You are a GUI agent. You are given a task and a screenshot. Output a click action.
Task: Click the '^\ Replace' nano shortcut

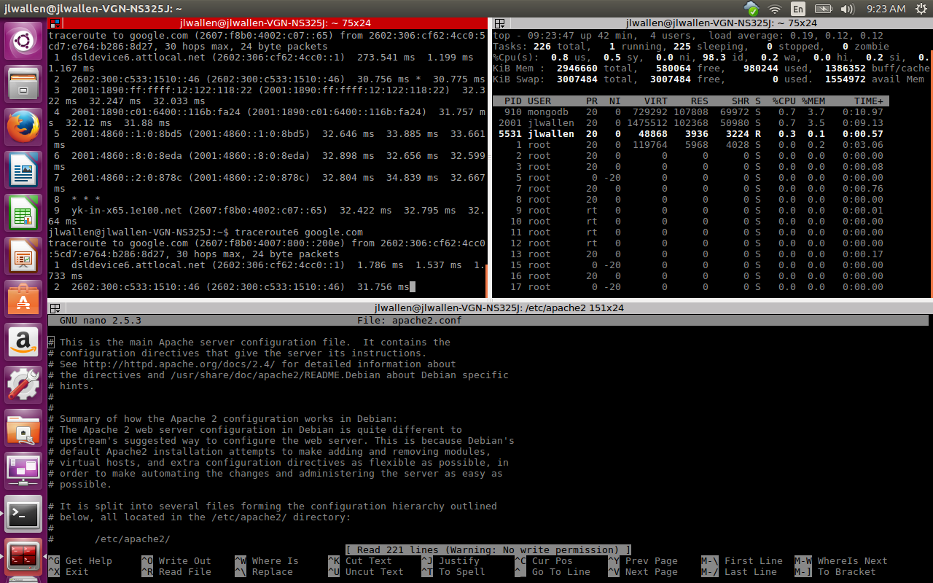click(264, 572)
